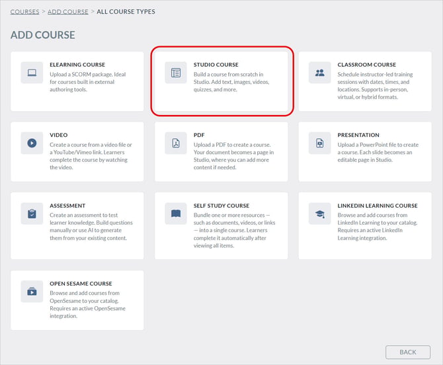The height and width of the screenshot is (365, 443).
Task: Click 'Browse and add courses from LinkedIn' text
Action: tap(377, 227)
